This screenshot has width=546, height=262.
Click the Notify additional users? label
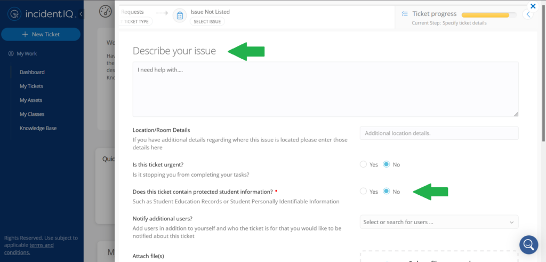click(163, 219)
